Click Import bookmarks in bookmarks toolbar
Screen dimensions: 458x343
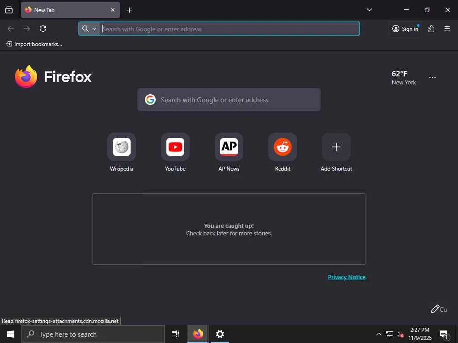point(34,44)
